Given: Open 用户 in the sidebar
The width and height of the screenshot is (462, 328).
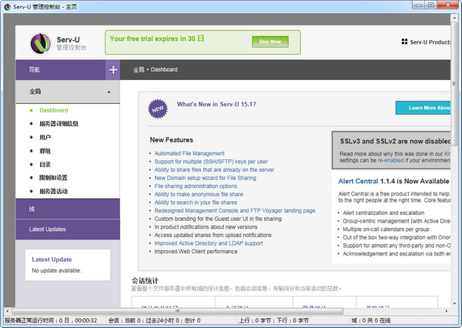Looking at the screenshot, I should tap(45, 137).
